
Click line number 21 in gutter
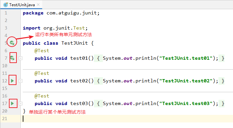click(x=5, y=118)
